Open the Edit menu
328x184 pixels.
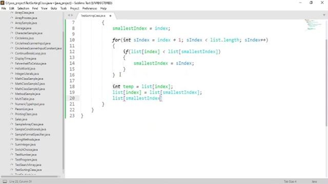[x=12, y=8]
